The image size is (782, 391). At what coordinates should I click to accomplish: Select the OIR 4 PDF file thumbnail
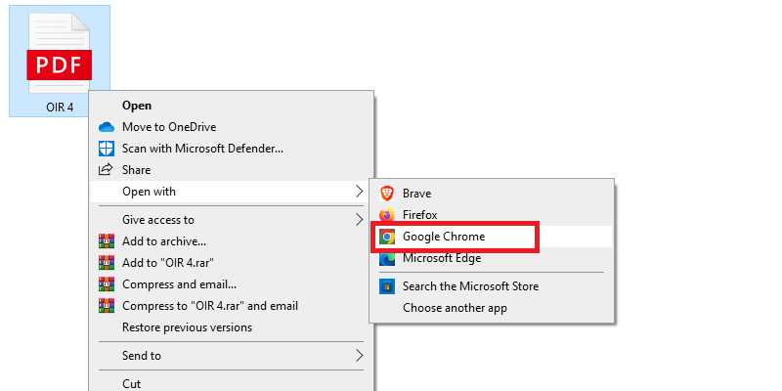[x=60, y=61]
